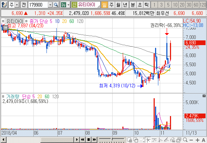Open stock search with the magnifier icon
Viewport: 207px width, 143px height.
56,5
